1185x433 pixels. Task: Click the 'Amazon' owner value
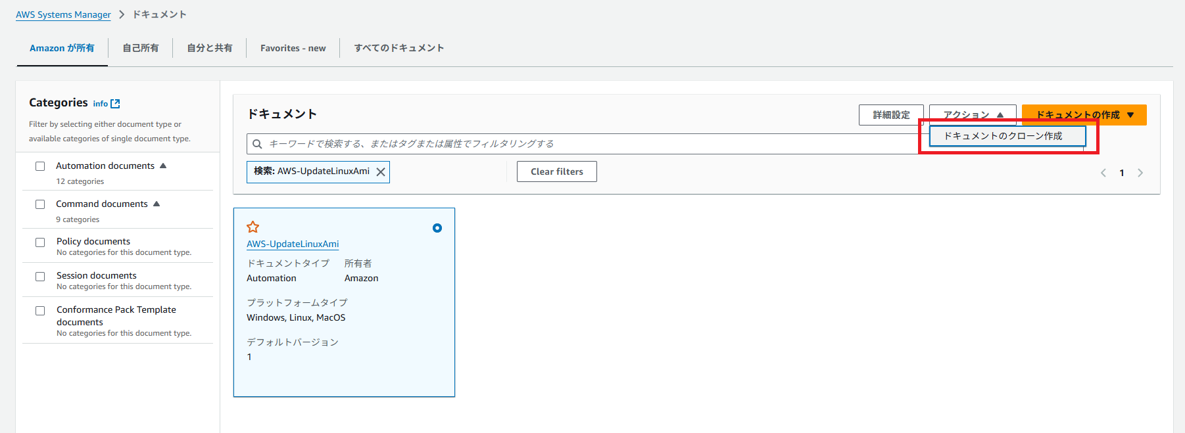[362, 278]
